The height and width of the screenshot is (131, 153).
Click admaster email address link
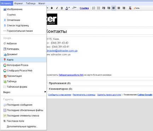pos(62,51)
